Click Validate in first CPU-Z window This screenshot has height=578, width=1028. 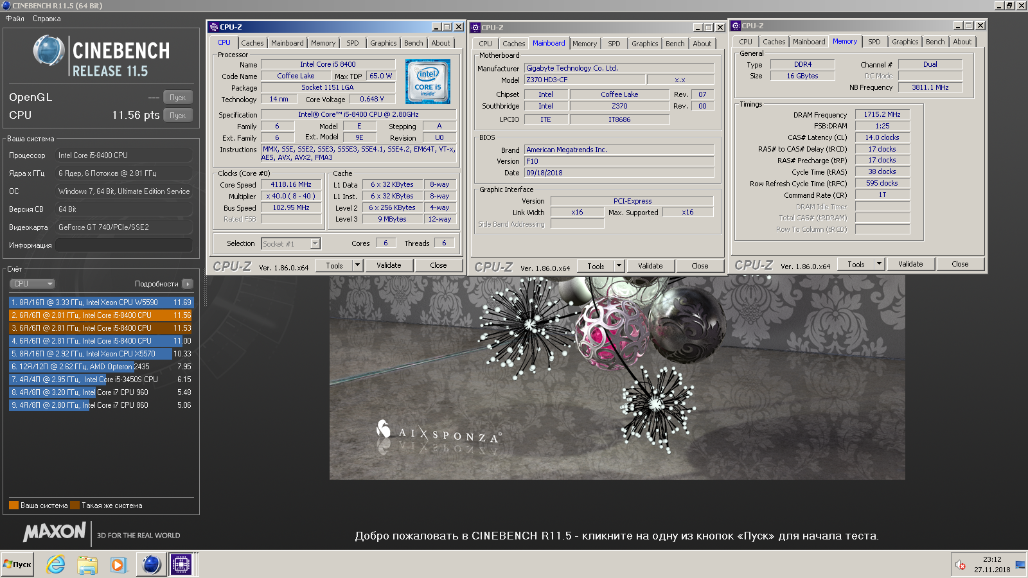(389, 265)
